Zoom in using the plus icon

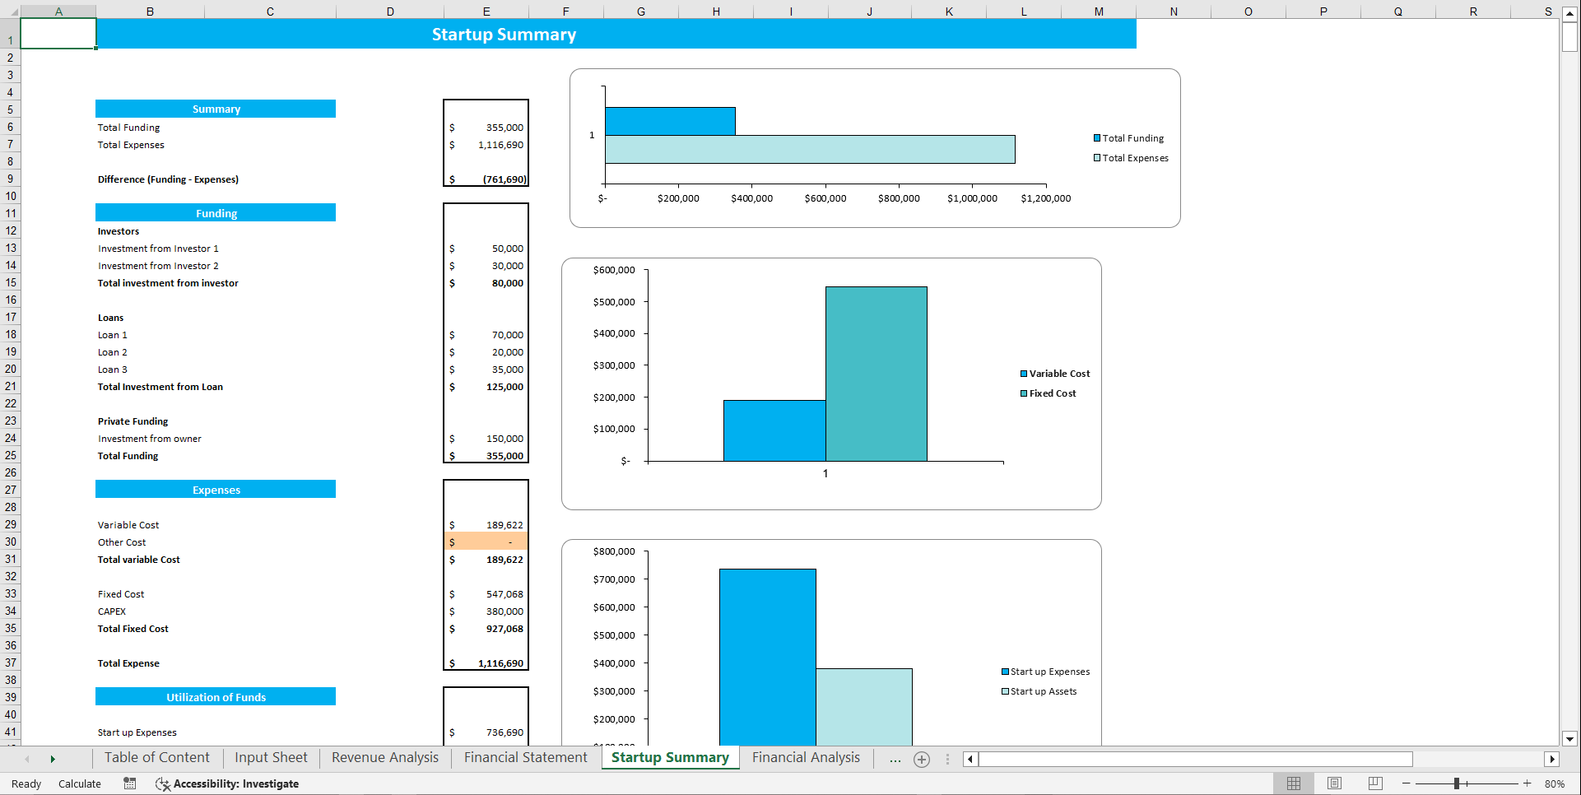point(1528,783)
